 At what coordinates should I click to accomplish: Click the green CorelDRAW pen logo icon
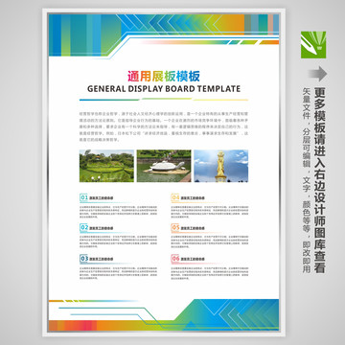[x=313, y=45]
